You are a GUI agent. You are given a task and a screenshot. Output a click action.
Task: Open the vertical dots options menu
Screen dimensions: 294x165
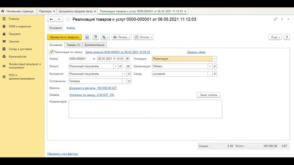[x=282, y=19]
